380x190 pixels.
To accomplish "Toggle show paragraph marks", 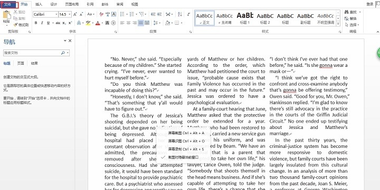I will (188, 14).
